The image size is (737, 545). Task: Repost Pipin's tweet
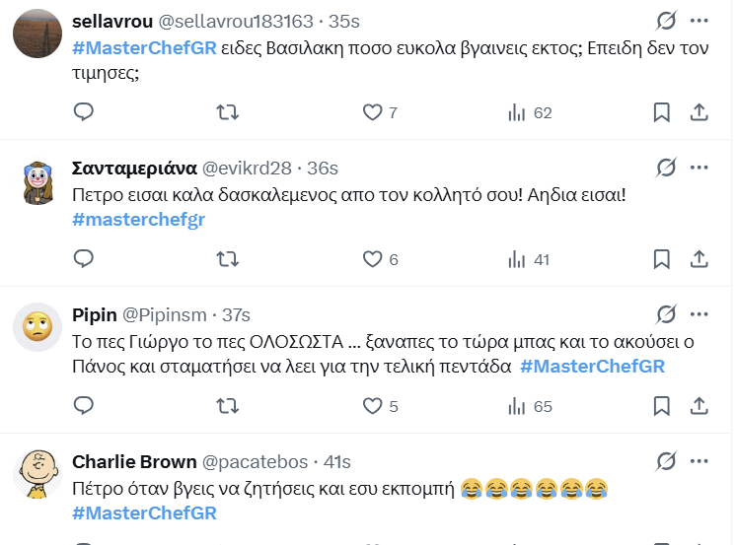coord(227,405)
